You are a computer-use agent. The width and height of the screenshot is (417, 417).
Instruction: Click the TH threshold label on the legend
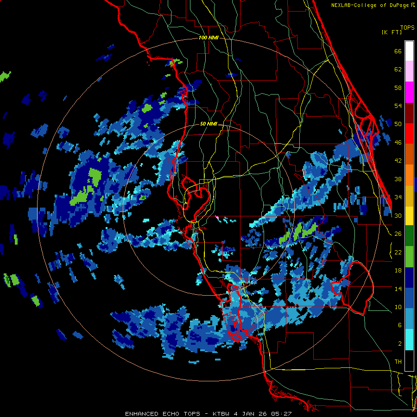coord(398,362)
